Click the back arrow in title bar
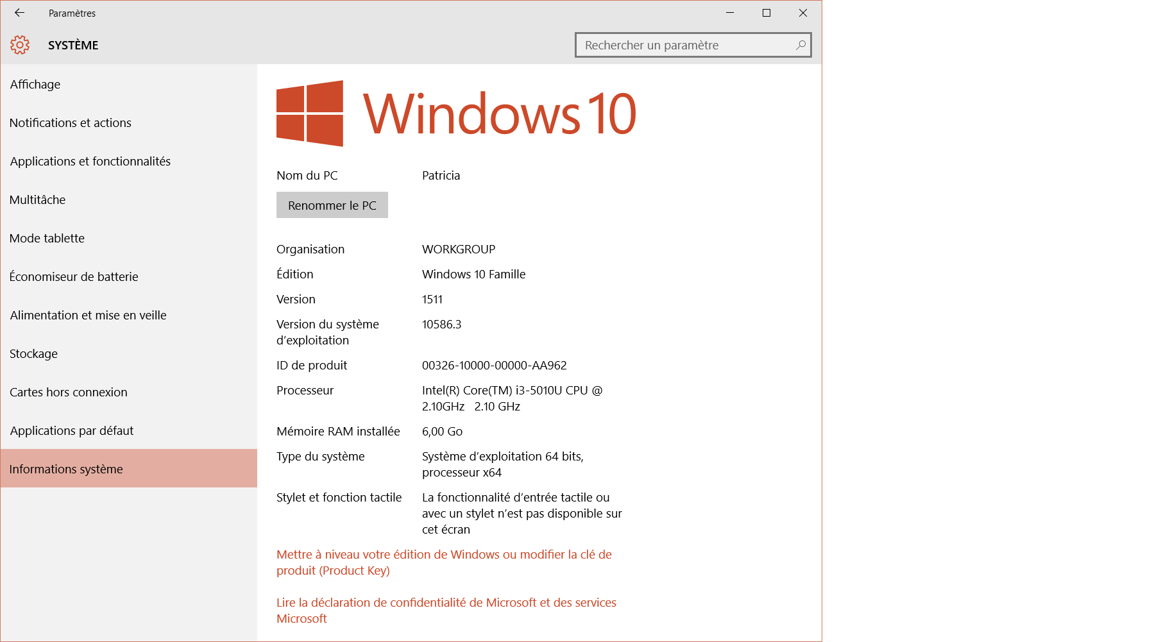The image size is (1170, 642). (19, 13)
